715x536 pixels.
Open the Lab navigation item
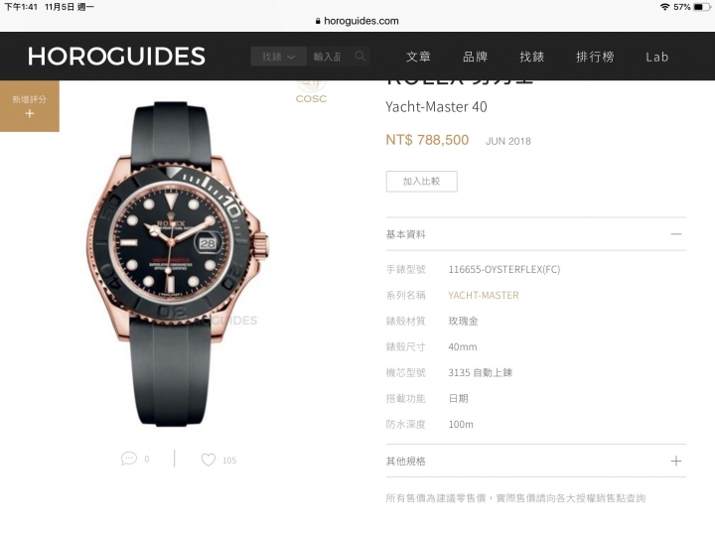[x=657, y=57]
